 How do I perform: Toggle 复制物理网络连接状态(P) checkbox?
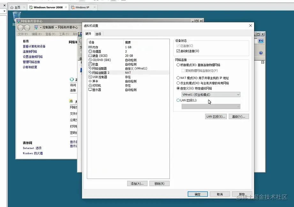tap(183, 70)
